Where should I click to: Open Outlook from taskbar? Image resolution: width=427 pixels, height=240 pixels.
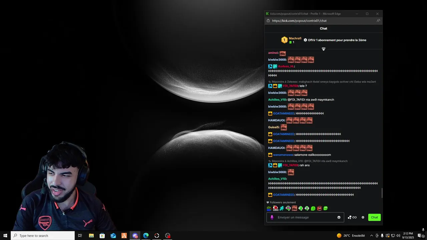coord(113,236)
